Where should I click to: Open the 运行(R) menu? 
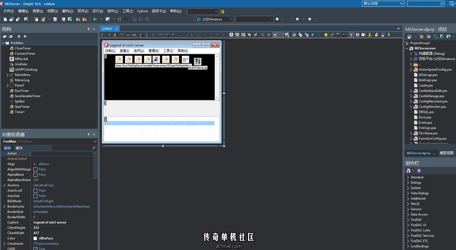tap(98, 11)
